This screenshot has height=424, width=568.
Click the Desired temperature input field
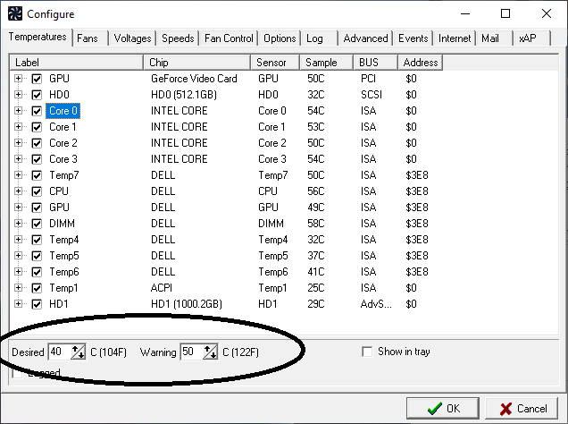(57, 352)
